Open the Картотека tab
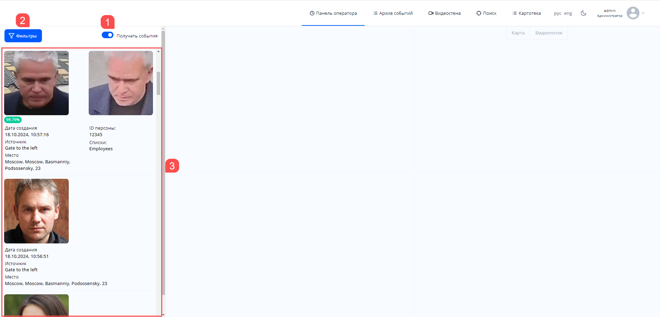 coord(527,13)
